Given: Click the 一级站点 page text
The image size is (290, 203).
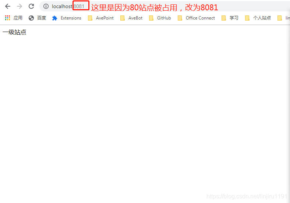Looking at the screenshot, I should pos(14,32).
